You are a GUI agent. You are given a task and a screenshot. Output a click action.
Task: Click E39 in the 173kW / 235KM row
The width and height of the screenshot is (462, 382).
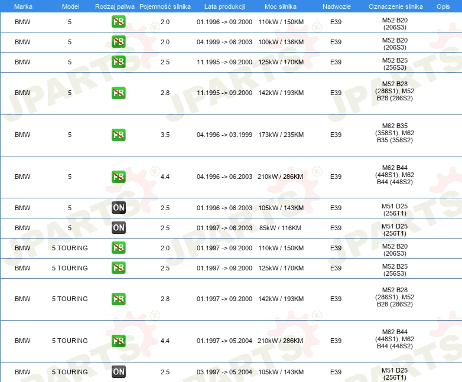point(336,135)
